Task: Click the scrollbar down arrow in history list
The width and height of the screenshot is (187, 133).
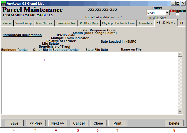Action: 180,112
